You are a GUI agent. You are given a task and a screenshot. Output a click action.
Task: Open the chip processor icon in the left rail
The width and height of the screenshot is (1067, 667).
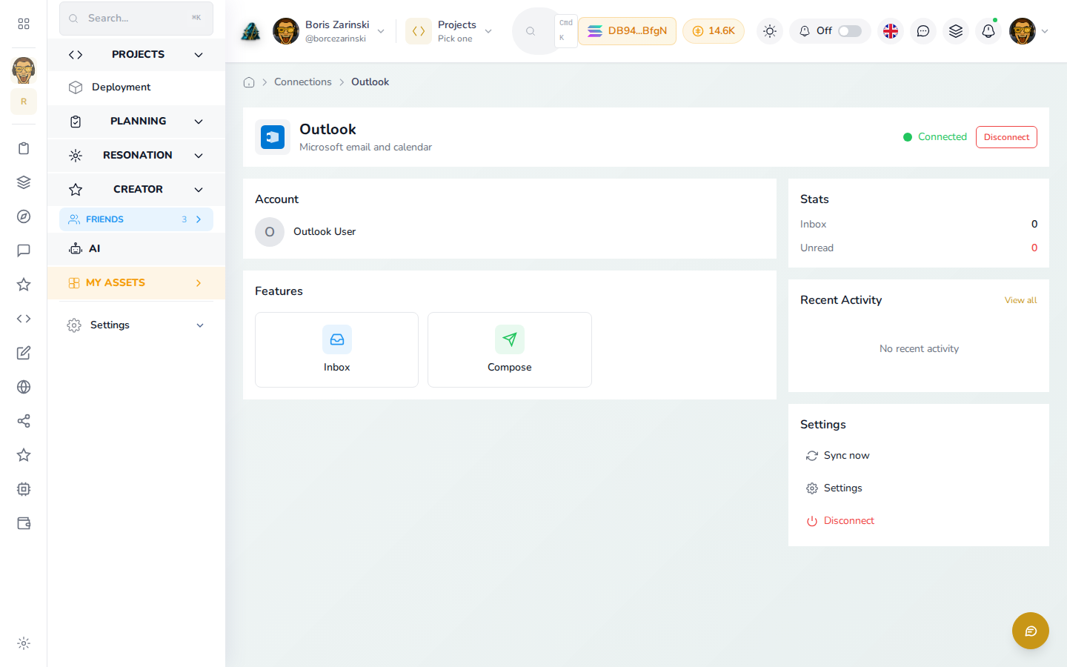24,489
